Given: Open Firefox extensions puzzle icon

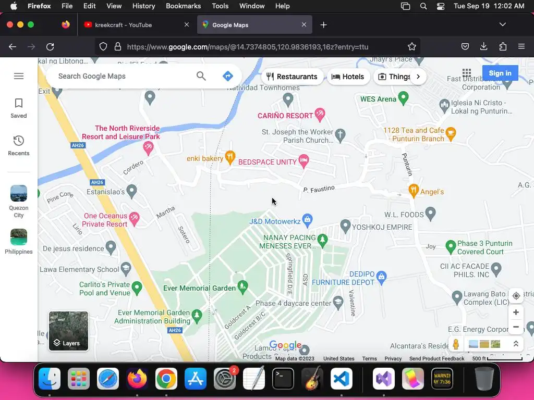Looking at the screenshot, I should tap(503, 46).
